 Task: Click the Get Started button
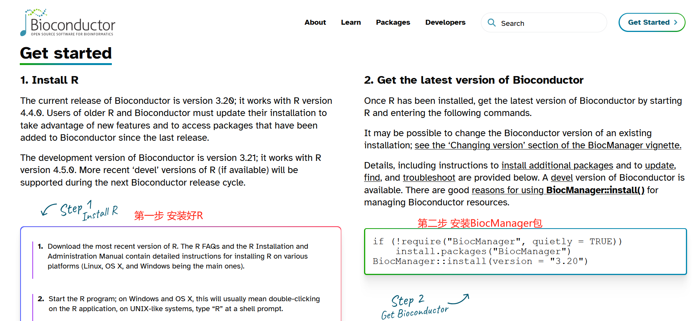(652, 22)
